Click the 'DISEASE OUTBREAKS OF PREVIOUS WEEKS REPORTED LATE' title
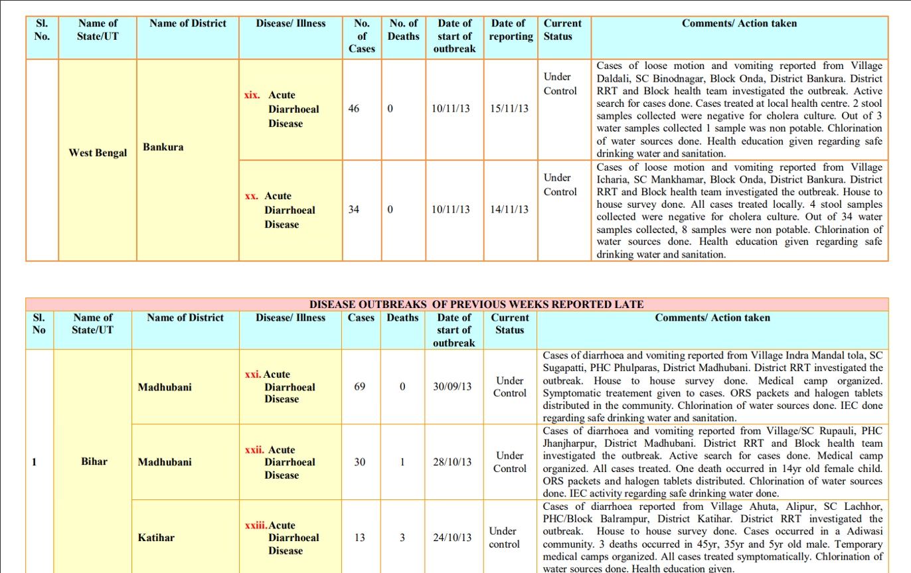Image resolution: width=911 pixels, height=573 pixels. point(476,304)
